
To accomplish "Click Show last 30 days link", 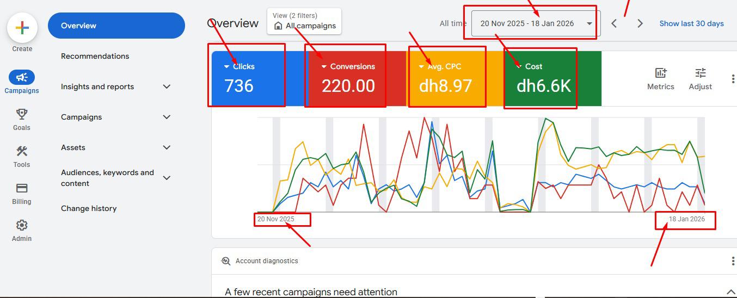I will point(691,23).
